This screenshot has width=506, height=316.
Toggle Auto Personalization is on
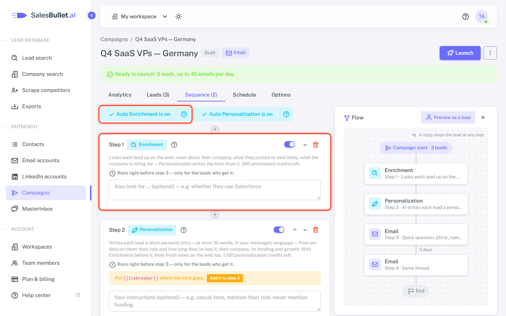tap(237, 114)
